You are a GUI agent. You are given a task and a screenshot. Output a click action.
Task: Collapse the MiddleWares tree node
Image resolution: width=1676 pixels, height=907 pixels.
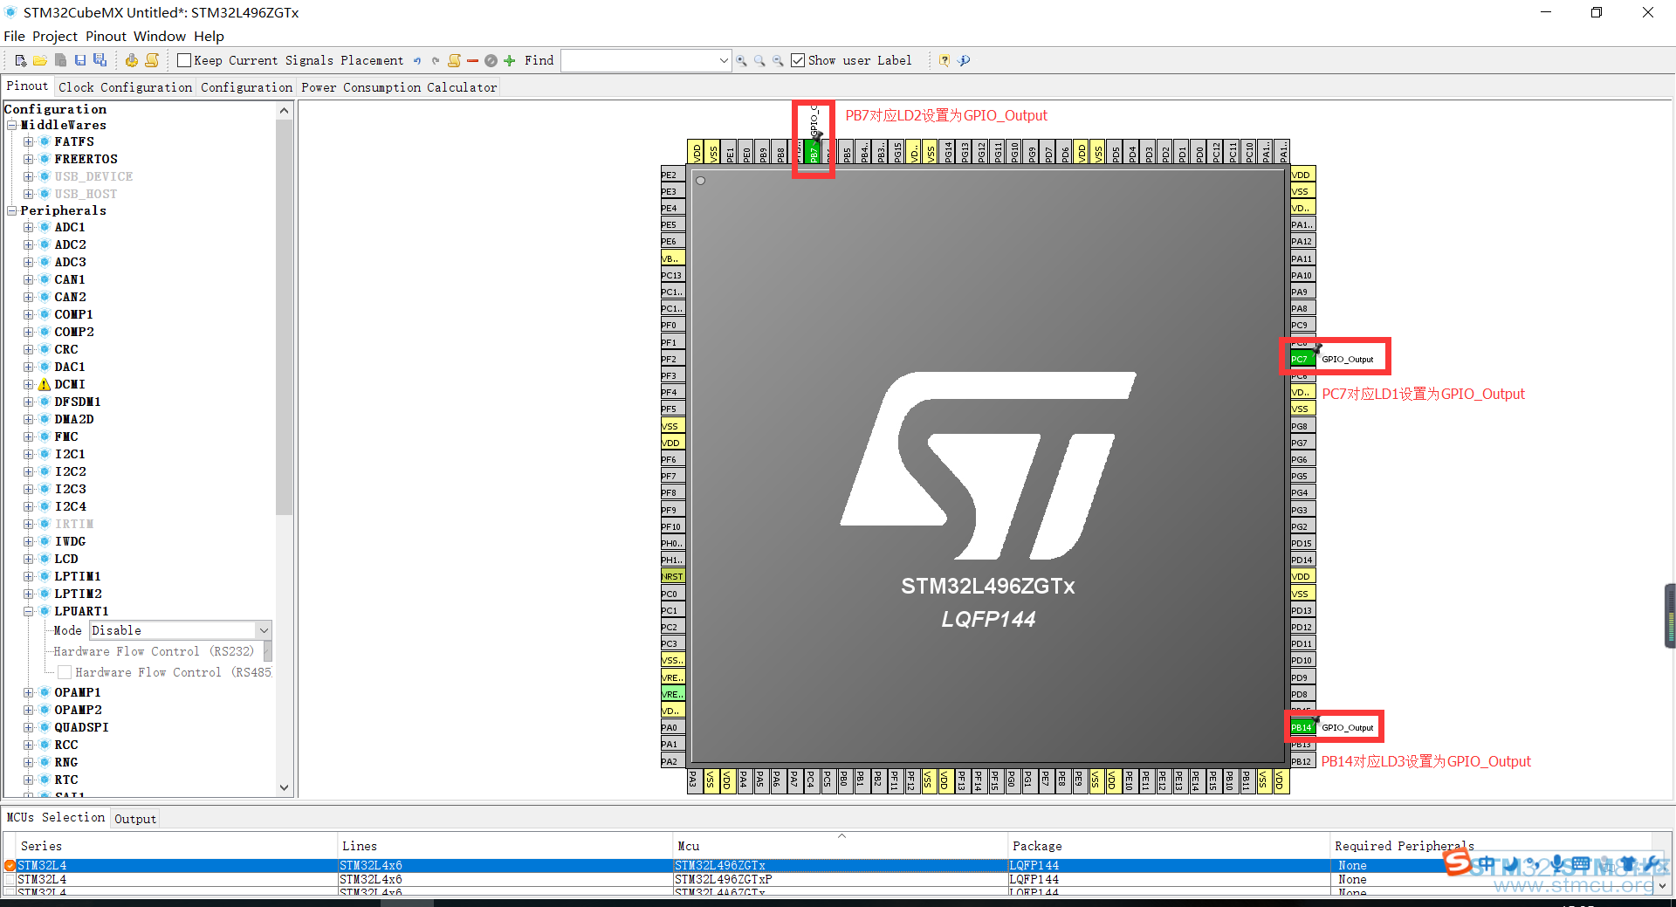[x=12, y=125]
